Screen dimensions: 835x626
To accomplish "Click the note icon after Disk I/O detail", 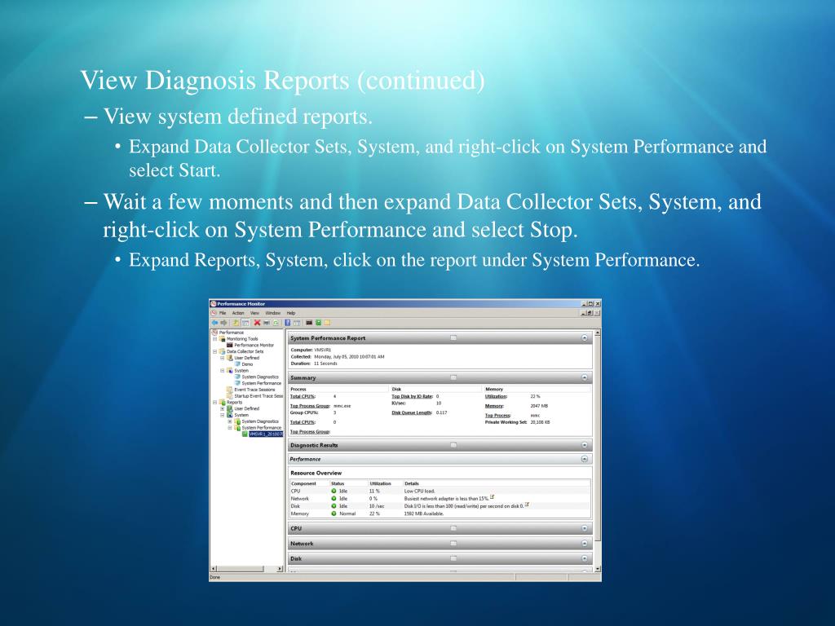I will [528, 505].
